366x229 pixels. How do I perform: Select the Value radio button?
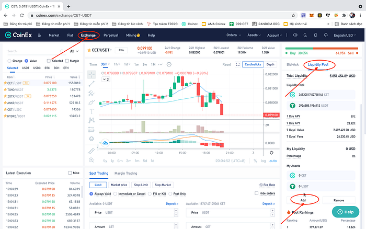26,61
